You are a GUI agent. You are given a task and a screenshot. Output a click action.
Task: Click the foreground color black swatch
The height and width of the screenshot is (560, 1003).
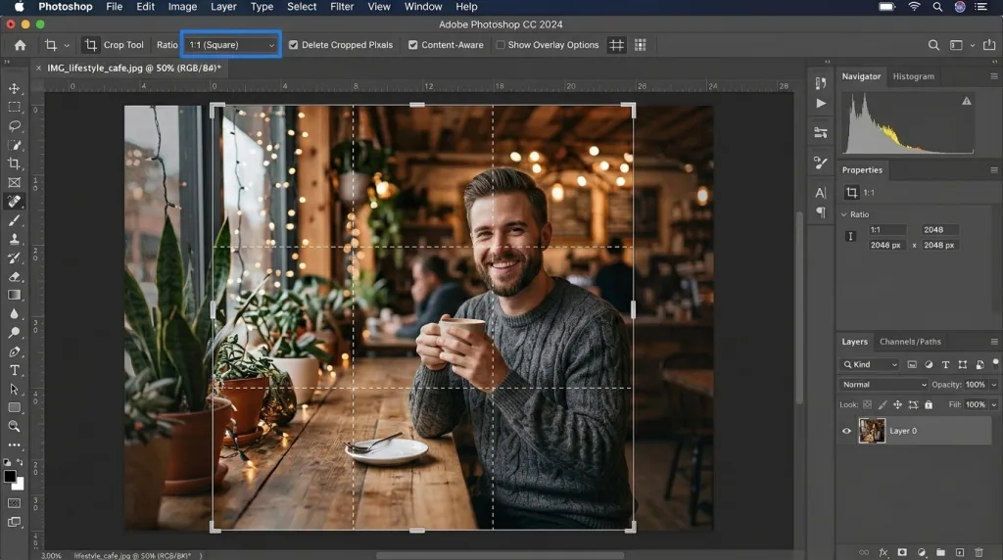[10, 476]
